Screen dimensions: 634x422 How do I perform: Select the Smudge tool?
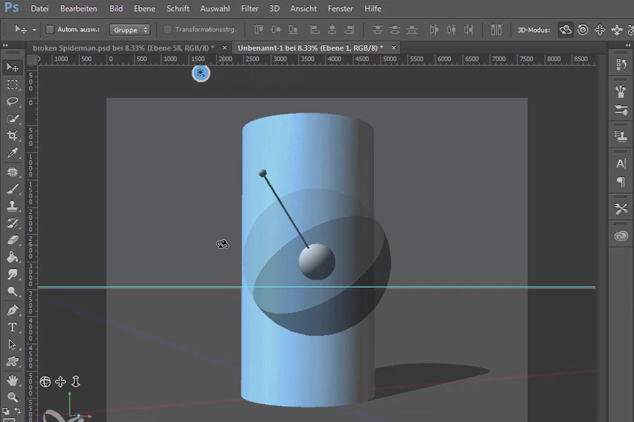pyautogui.click(x=13, y=274)
